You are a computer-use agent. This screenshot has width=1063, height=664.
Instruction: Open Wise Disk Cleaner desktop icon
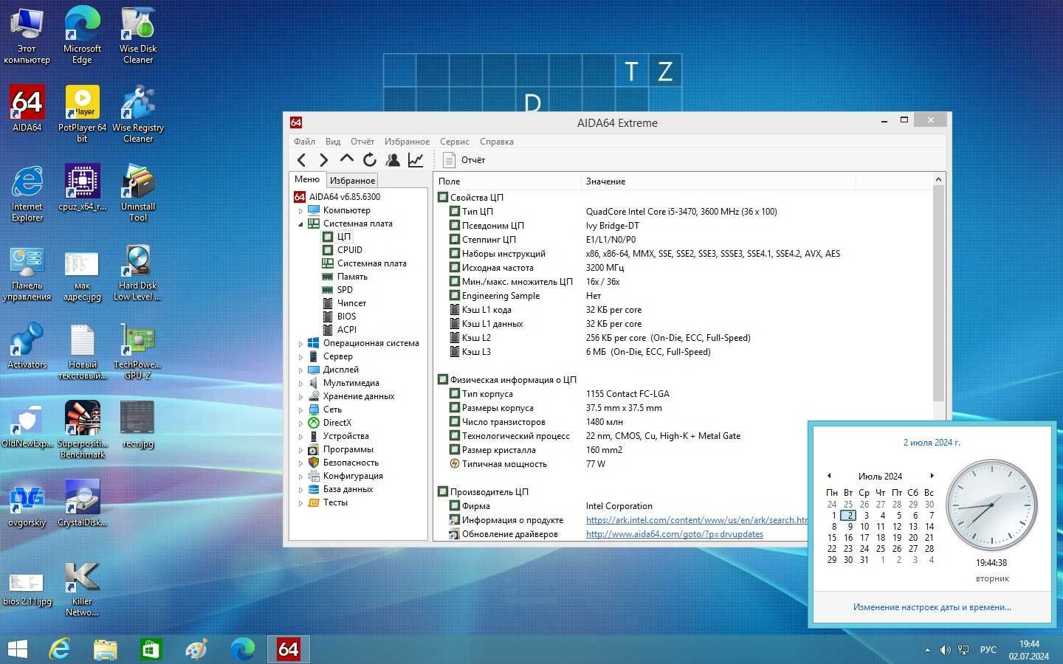click(138, 35)
